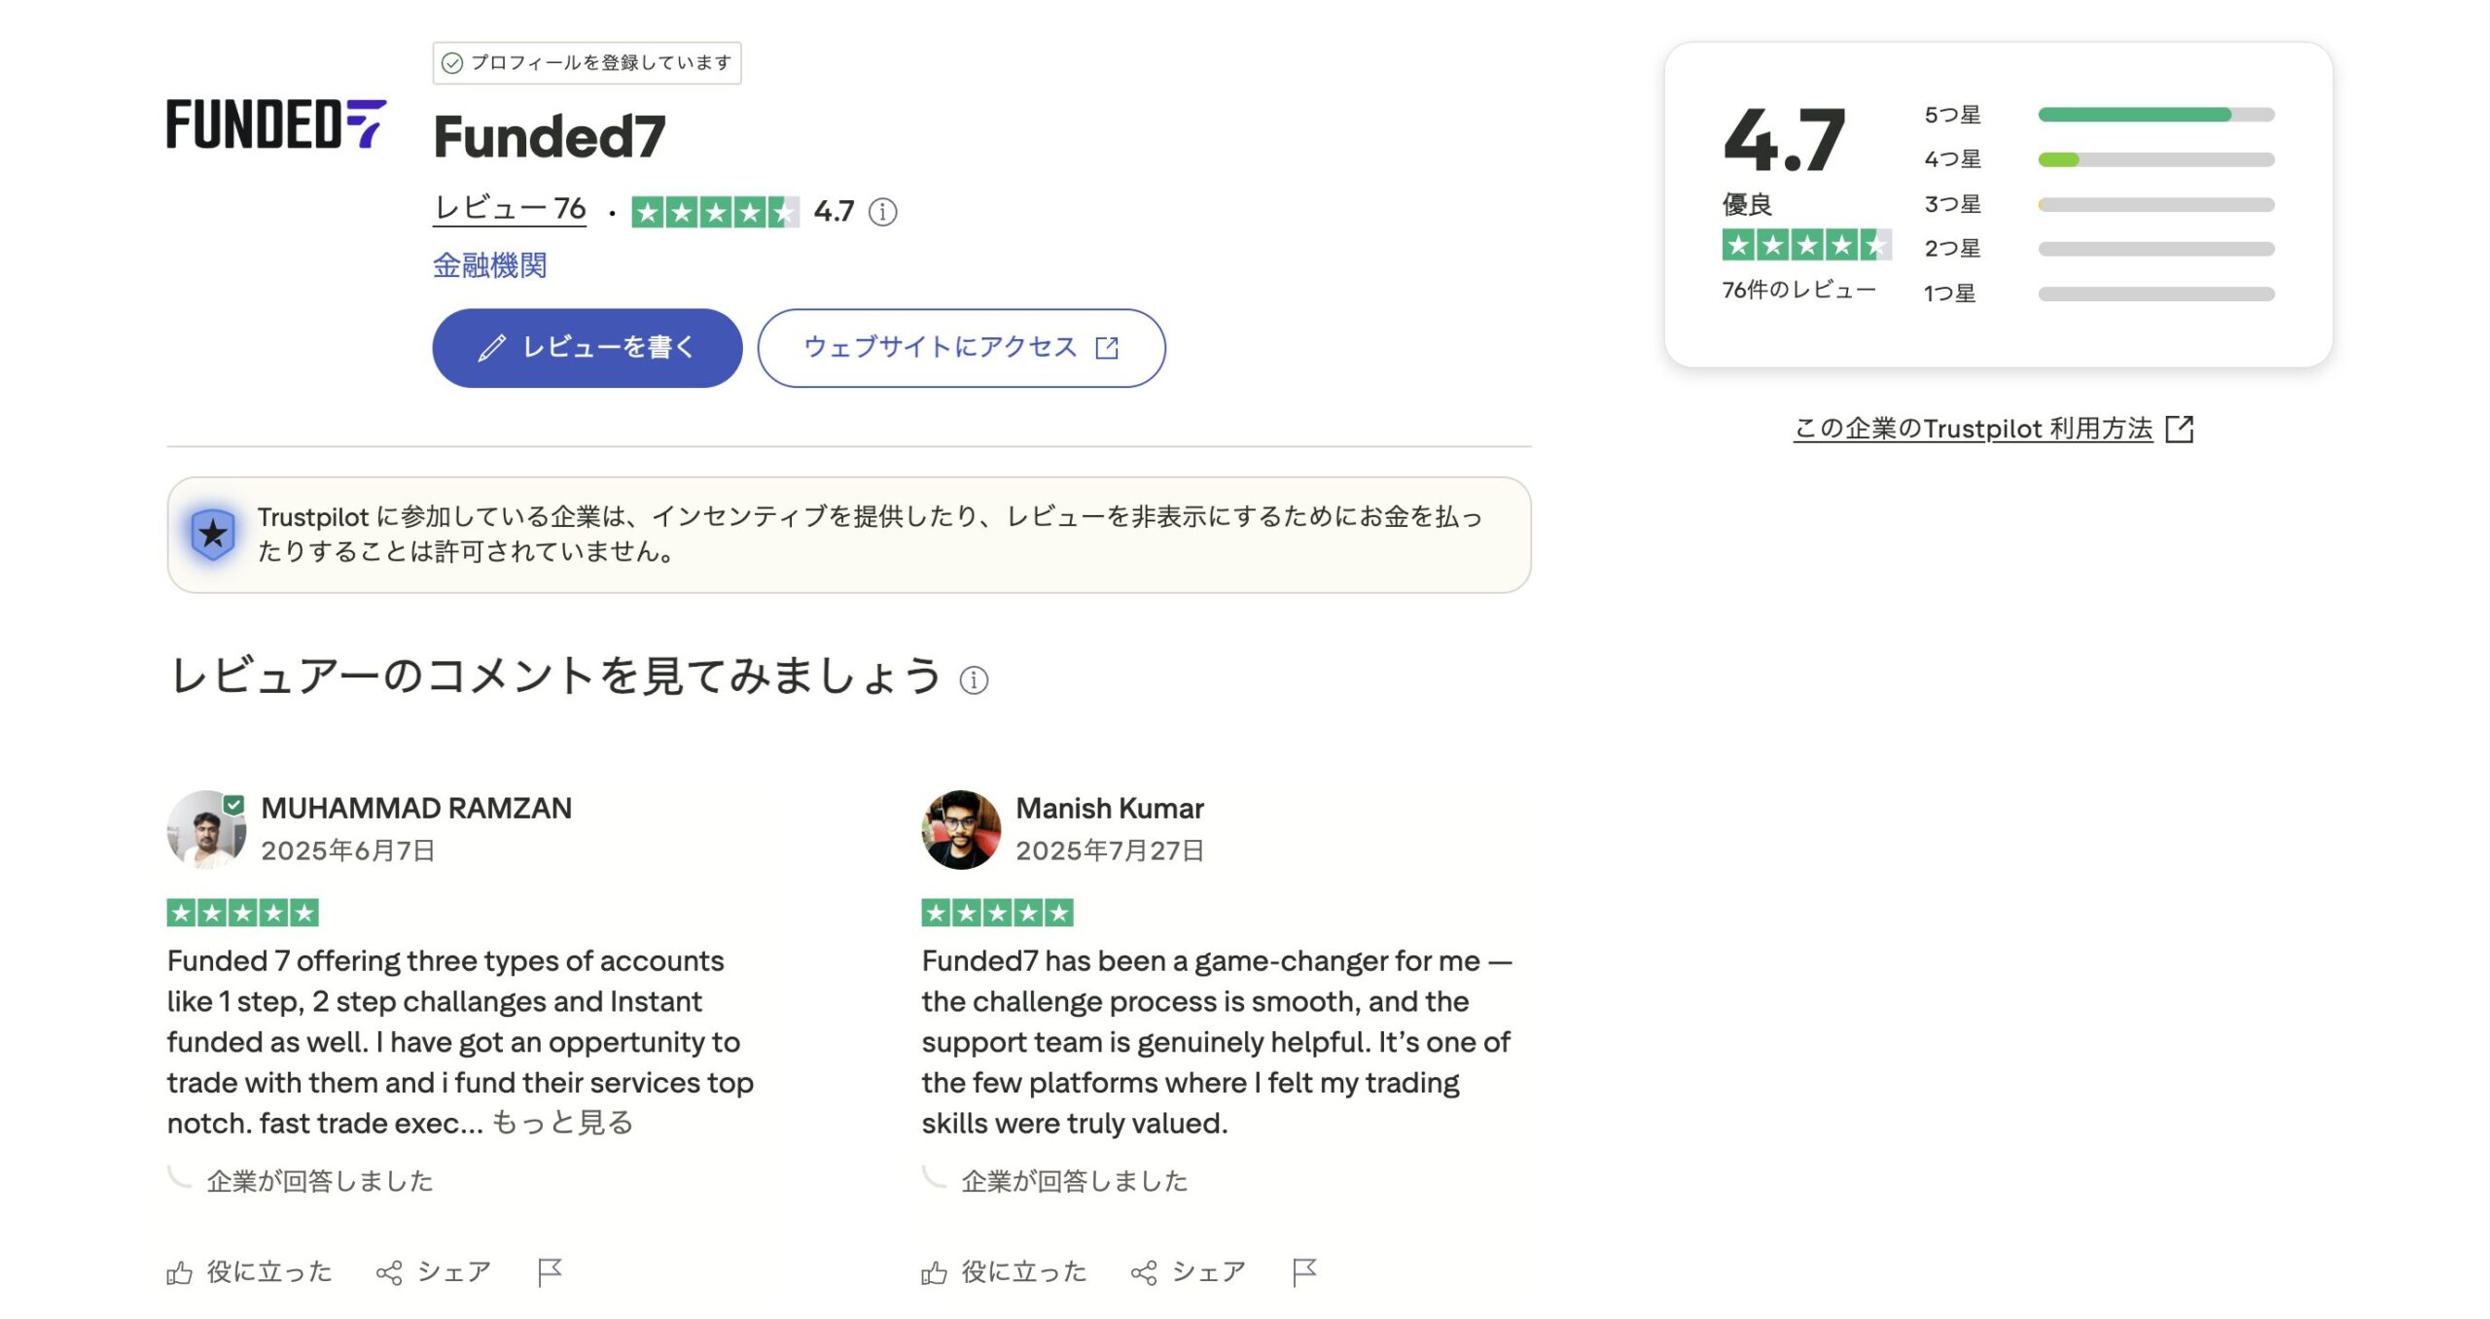Screen dimensions: 2490x1319
Task: Click ウェブサイトにアクセス button
Action: click(x=961, y=348)
